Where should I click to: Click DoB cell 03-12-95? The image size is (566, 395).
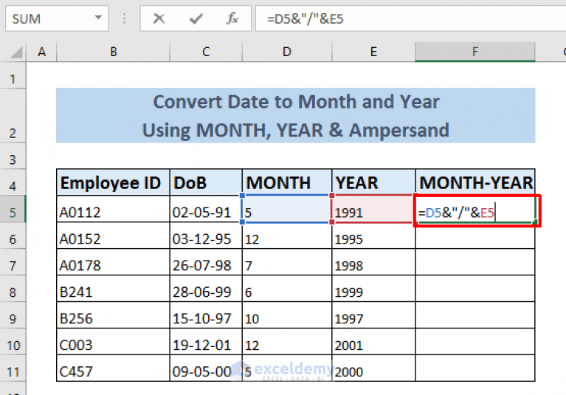(x=206, y=236)
